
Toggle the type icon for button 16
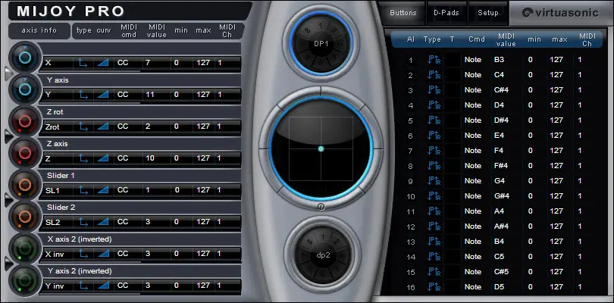click(434, 287)
